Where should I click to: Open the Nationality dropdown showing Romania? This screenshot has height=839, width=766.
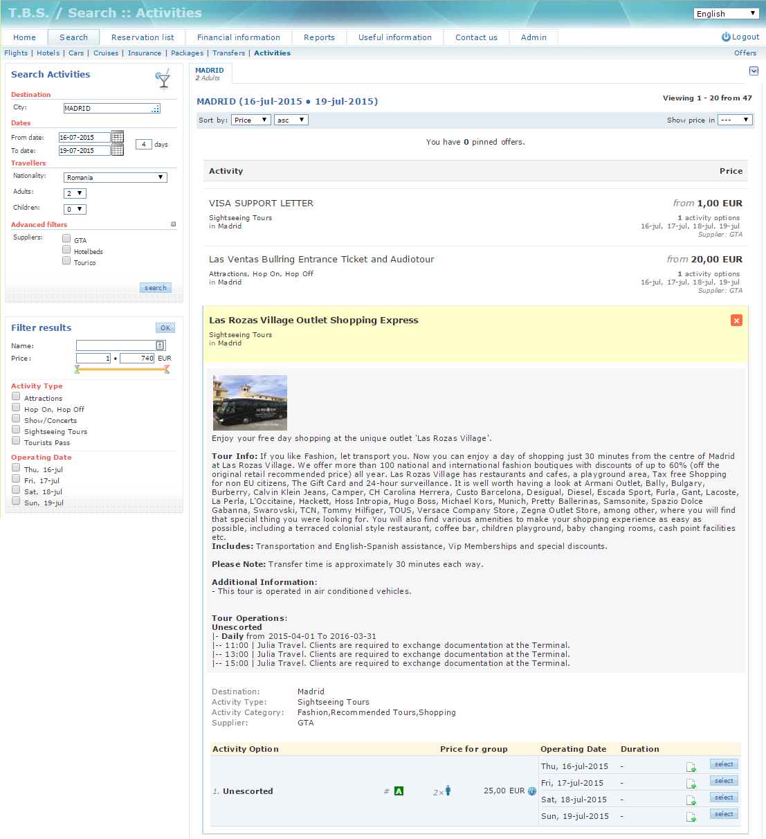click(x=115, y=177)
